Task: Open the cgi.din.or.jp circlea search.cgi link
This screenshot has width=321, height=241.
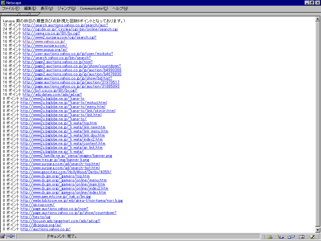Action: click(70, 29)
